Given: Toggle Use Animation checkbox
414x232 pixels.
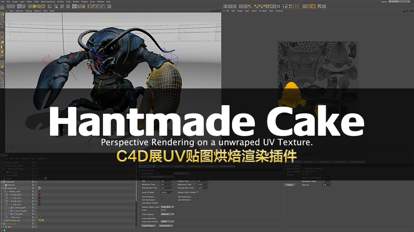Looking at the screenshot, I should click(x=161, y=197).
